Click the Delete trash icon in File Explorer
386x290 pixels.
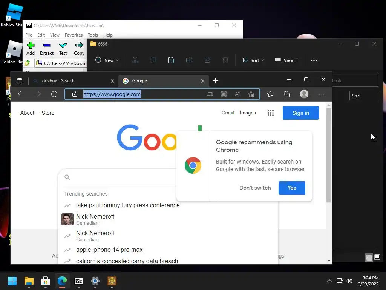point(225,60)
